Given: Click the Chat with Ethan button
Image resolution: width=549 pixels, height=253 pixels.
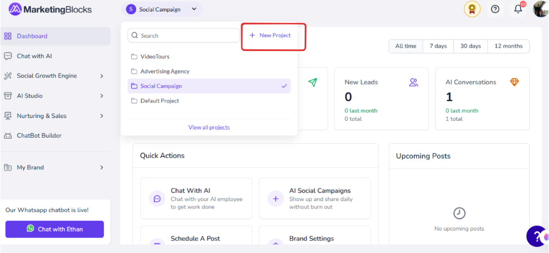Looking at the screenshot, I should pyautogui.click(x=54, y=229).
